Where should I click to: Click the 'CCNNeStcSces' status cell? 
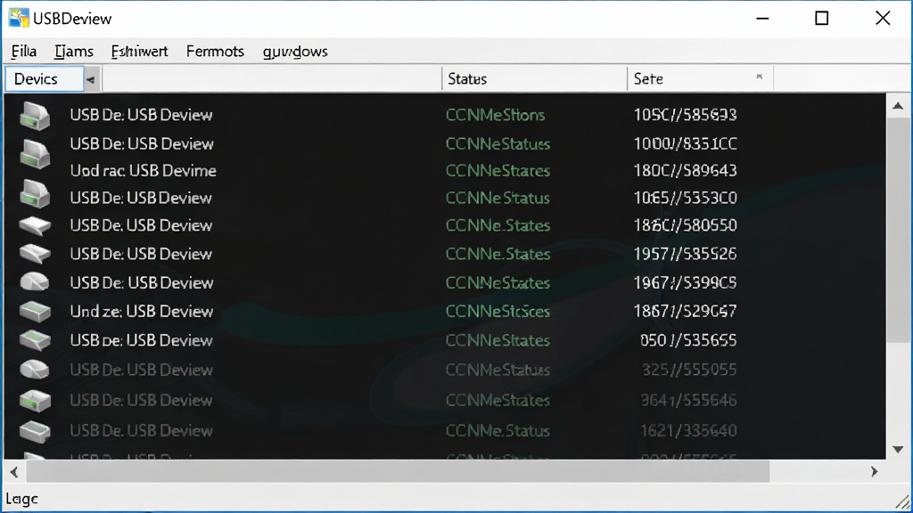pyautogui.click(x=498, y=312)
